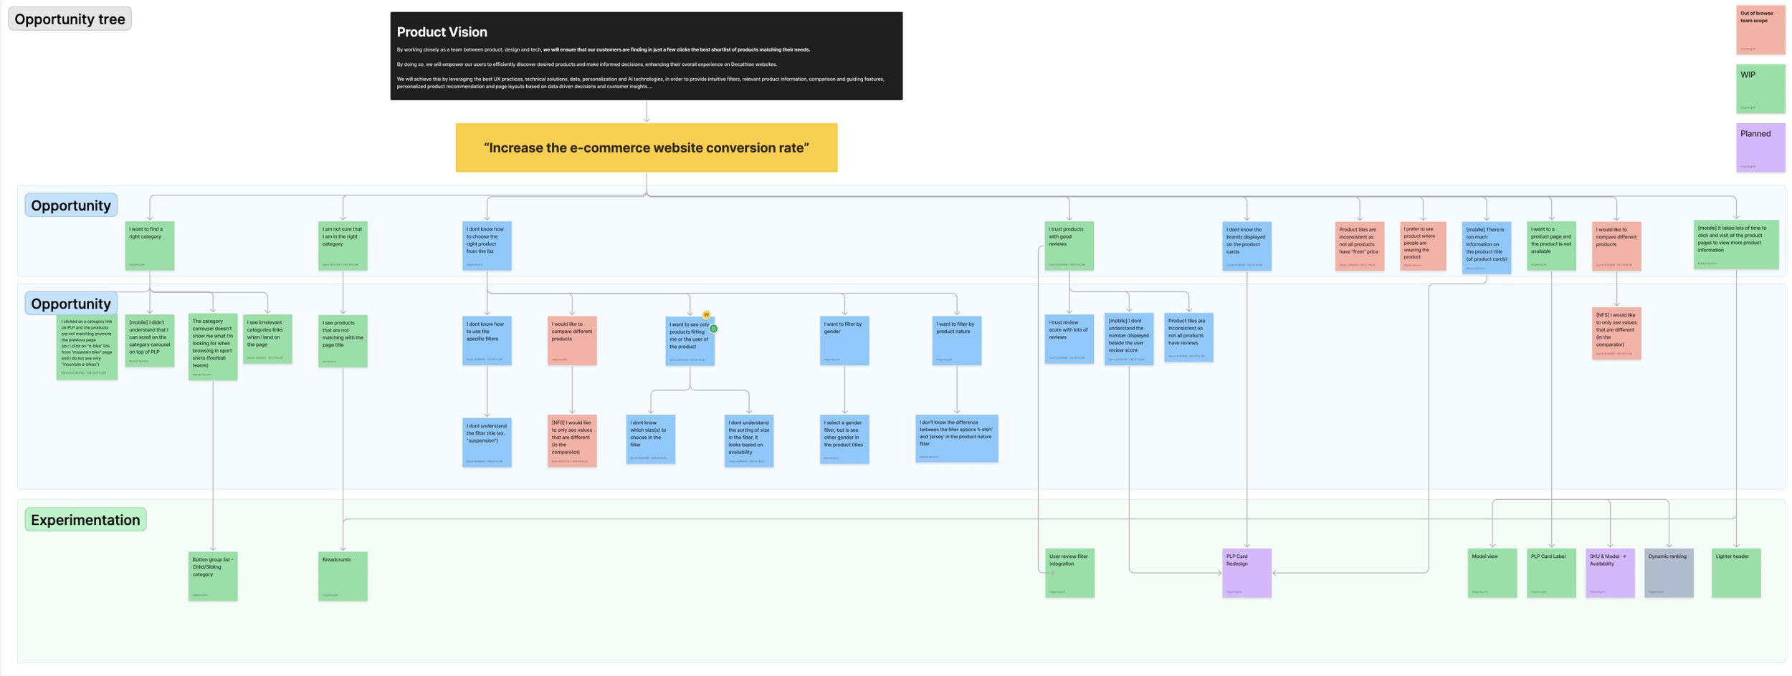Screen dimensions: 1792x676
Task: Select the "Experimentation" section label
Action: click(x=85, y=520)
